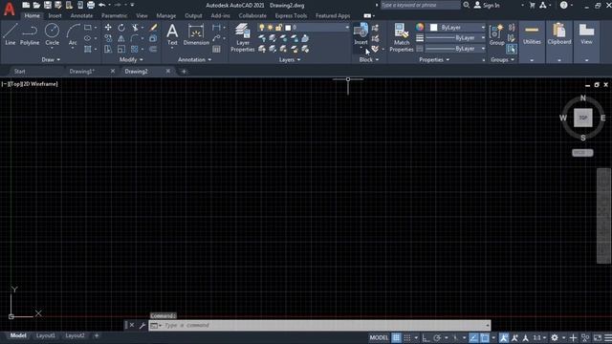The image size is (612, 344).
Task: Select the Fillet tool
Action: (135, 38)
